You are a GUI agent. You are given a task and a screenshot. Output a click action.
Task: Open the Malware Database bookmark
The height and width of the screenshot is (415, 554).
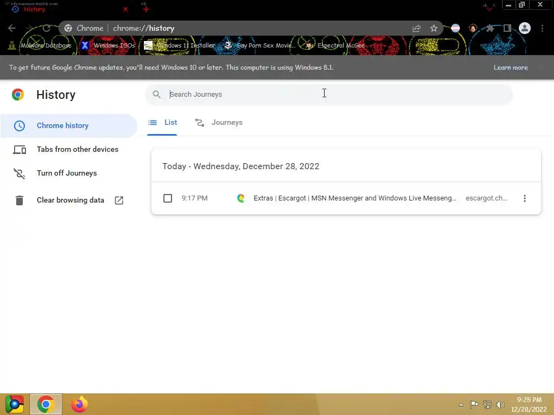[40, 45]
